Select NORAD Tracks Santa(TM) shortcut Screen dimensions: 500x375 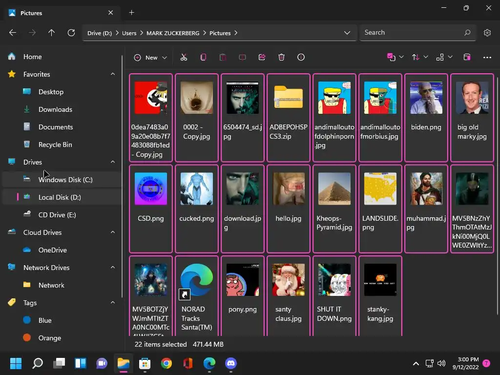tap(196, 296)
